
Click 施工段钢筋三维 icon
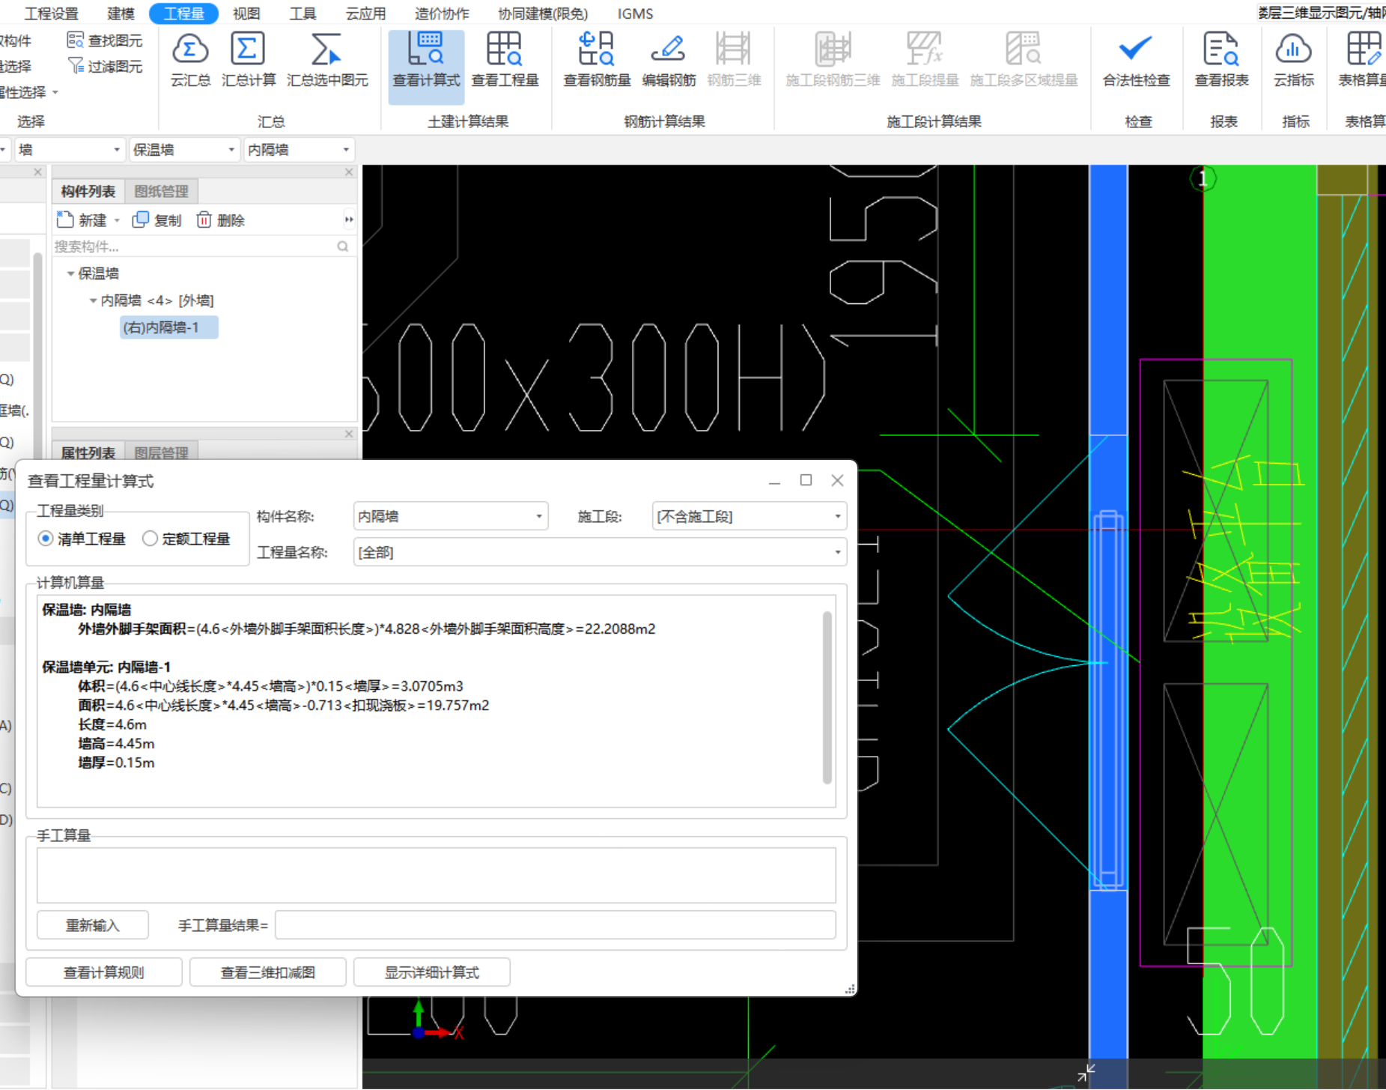tap(833, 60)
